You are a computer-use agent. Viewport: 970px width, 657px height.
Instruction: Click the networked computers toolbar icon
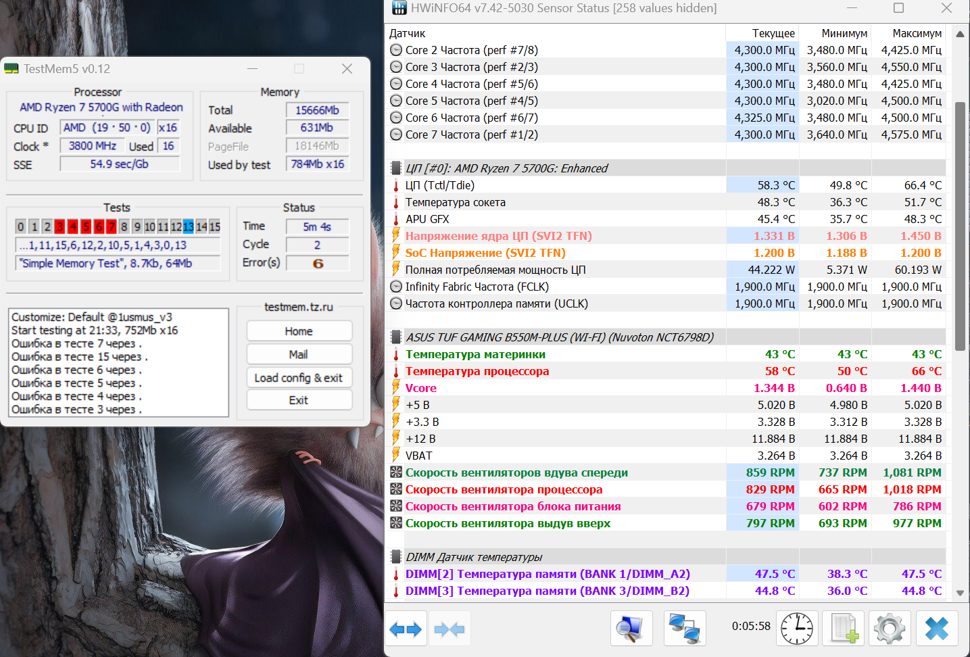click(685, 629)
